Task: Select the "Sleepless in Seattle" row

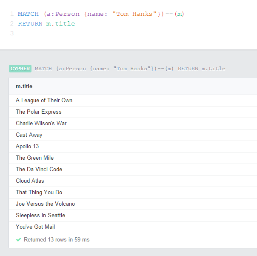Action: tap(40, 216)
